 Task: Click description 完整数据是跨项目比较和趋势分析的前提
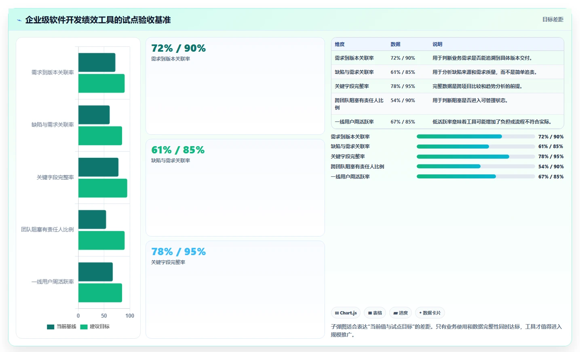[477, 86]
